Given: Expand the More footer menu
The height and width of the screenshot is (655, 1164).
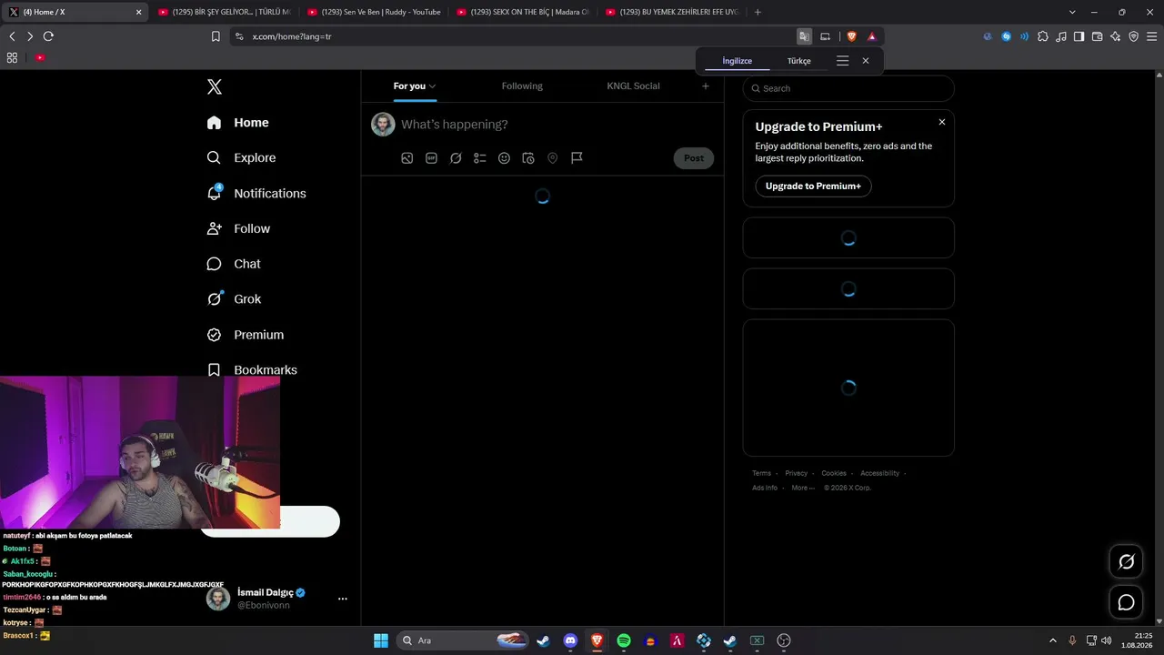Looking at the screenshot, I should pyautogui.click(x=803, y=488).
